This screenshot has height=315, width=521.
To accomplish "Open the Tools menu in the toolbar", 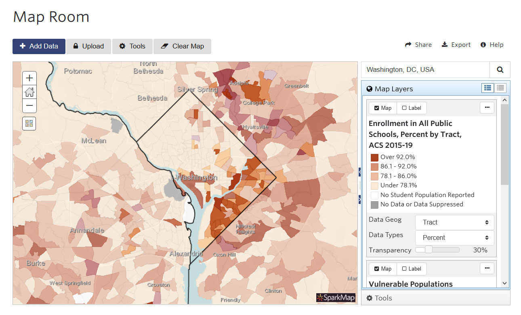I will [132, 46].
